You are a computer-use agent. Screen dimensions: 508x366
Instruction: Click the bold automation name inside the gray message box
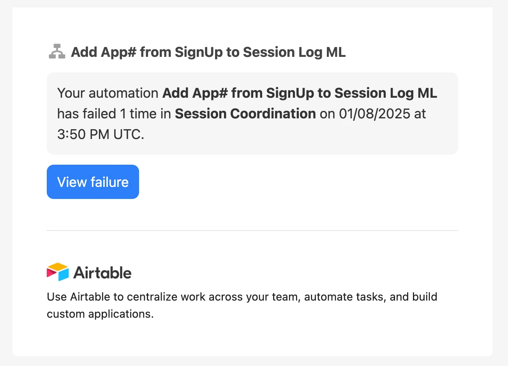(x=300, y=93)
